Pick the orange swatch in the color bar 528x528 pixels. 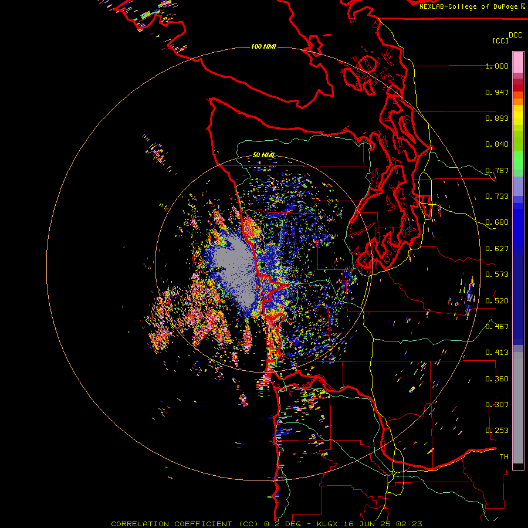pyautogui.click(x=518, y=101)
